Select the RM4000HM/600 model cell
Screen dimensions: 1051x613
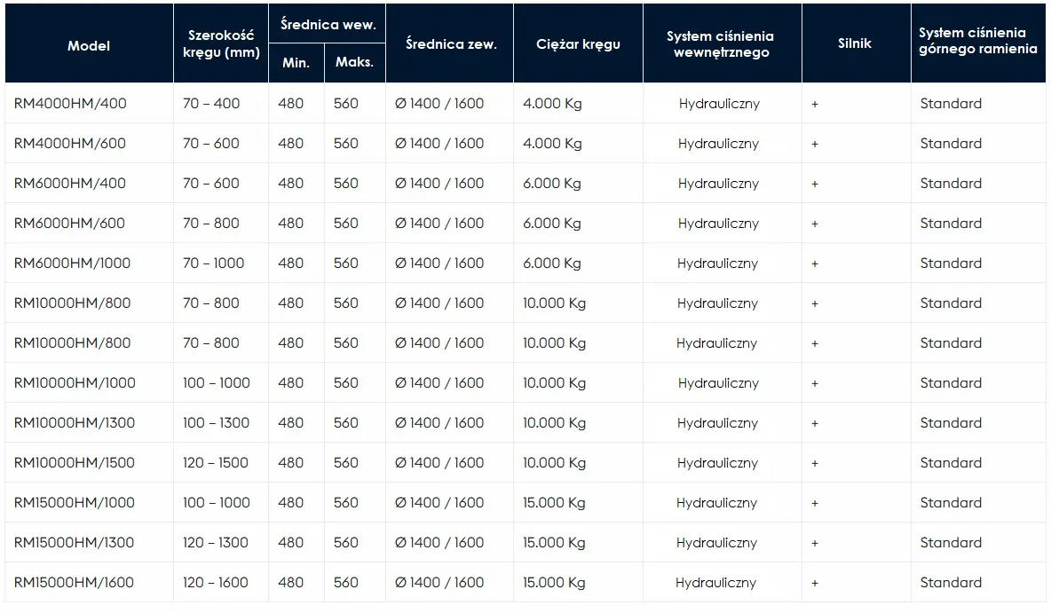pos(70,144)
